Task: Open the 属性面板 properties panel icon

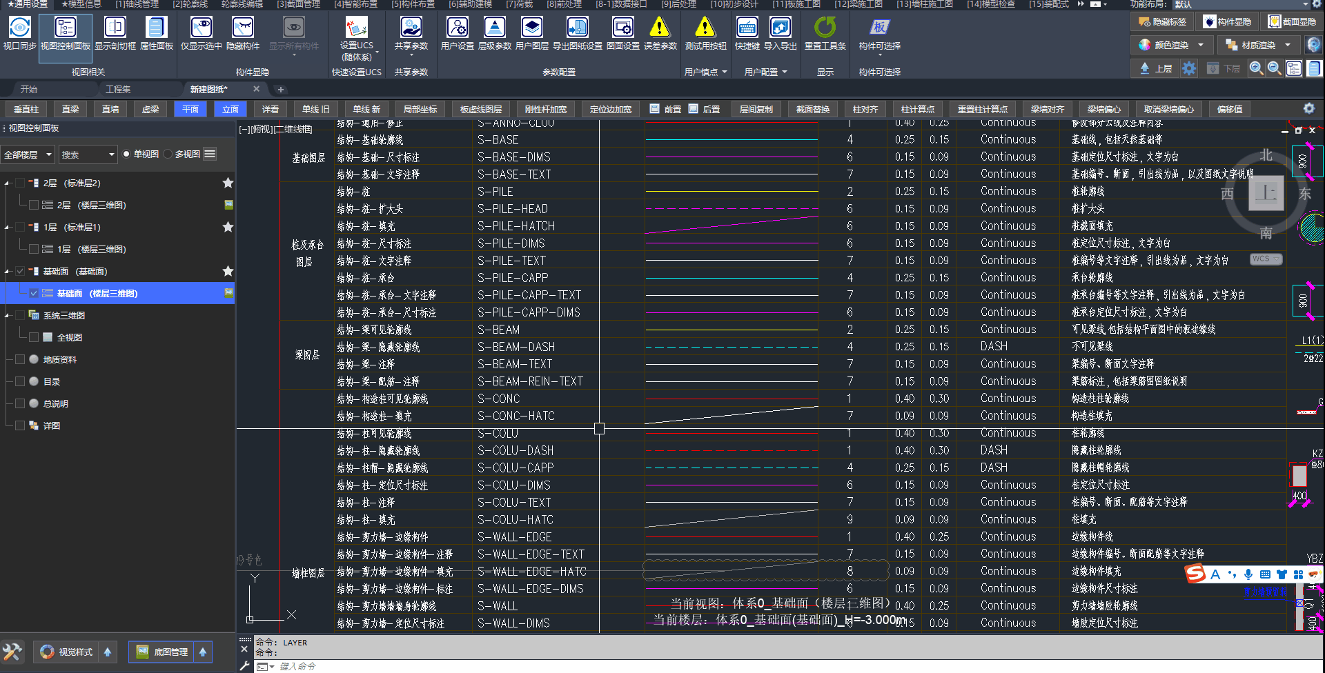Action: tap(156, 28)
